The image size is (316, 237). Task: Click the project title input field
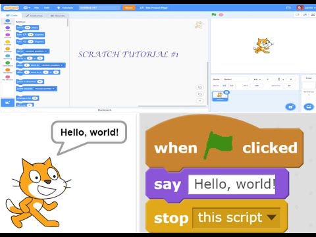coord(99,8)
